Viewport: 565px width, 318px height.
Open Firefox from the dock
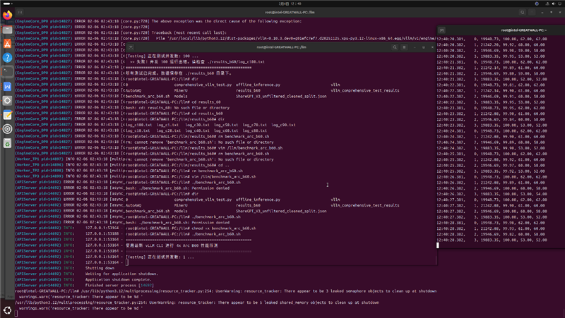pyautogui.click(x=7, y=15)
